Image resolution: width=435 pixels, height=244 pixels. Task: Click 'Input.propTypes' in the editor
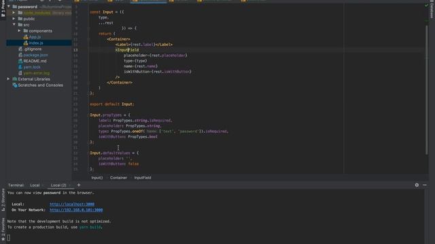click(x=106, y=115)
